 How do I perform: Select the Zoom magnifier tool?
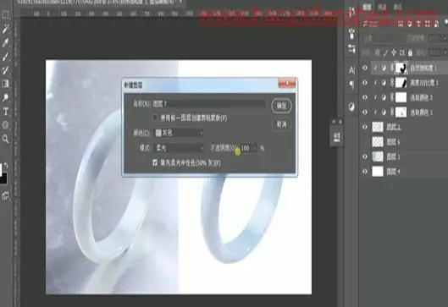(5, 139)
